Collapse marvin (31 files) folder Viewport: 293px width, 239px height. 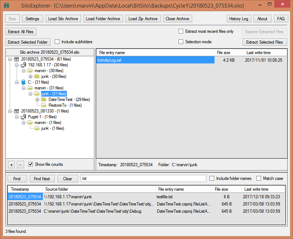pos(23,88)
